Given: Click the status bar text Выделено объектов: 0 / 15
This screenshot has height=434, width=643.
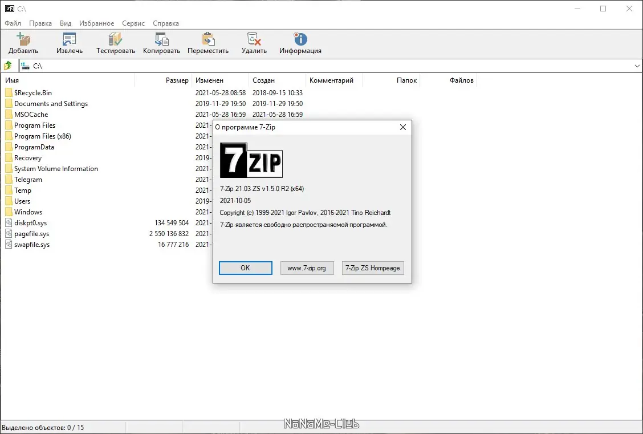Looking at the screenshot, I should [x=43, y=427].
